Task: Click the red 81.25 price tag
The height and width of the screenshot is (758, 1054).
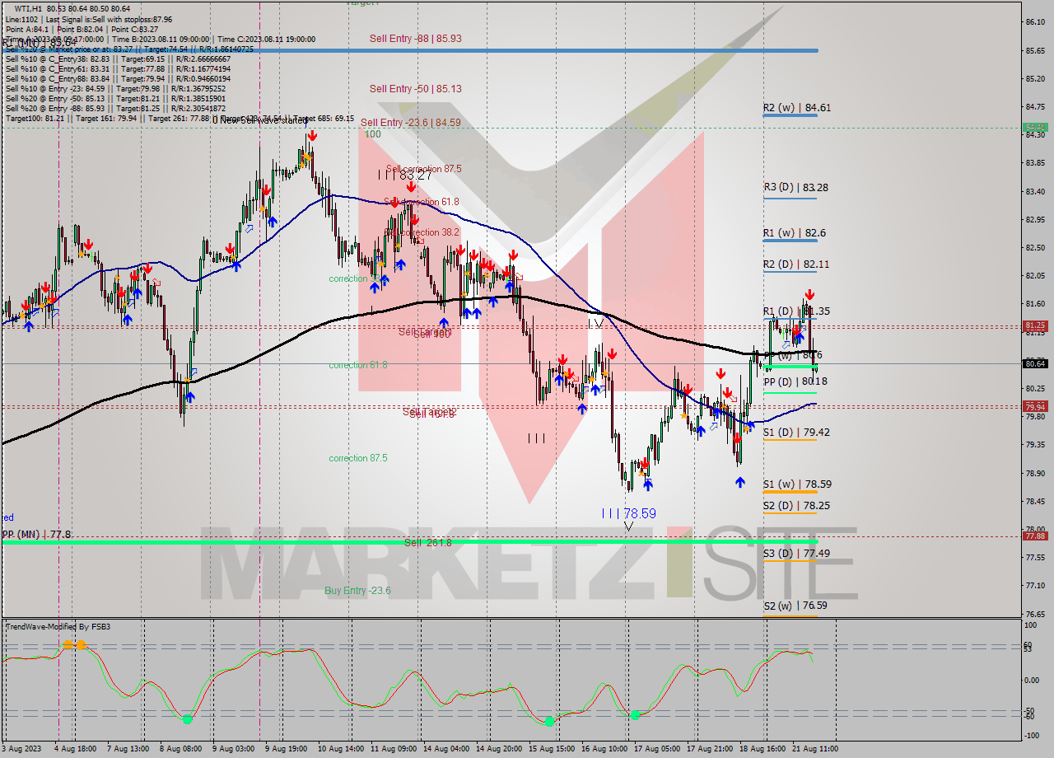Action: tap(1035, 326)
